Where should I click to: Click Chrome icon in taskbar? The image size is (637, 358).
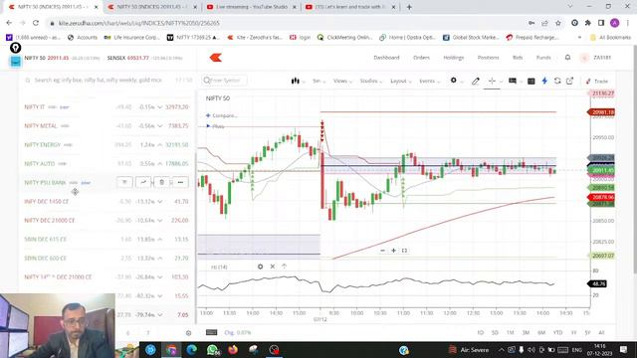[171, 349]
